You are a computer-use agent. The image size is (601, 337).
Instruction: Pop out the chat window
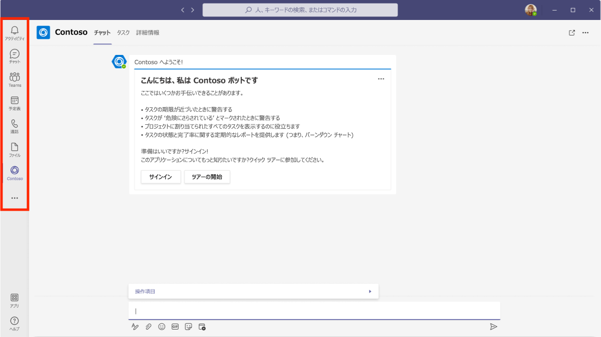572,33
